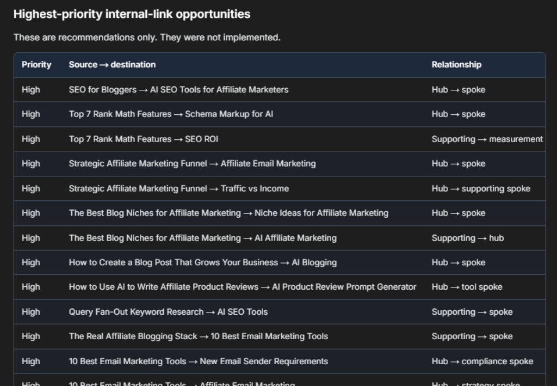Select 'Top 7 Rank Math Features → SEO ROI'
Viewport: 557px width, 386px height.
pos(144,139)
